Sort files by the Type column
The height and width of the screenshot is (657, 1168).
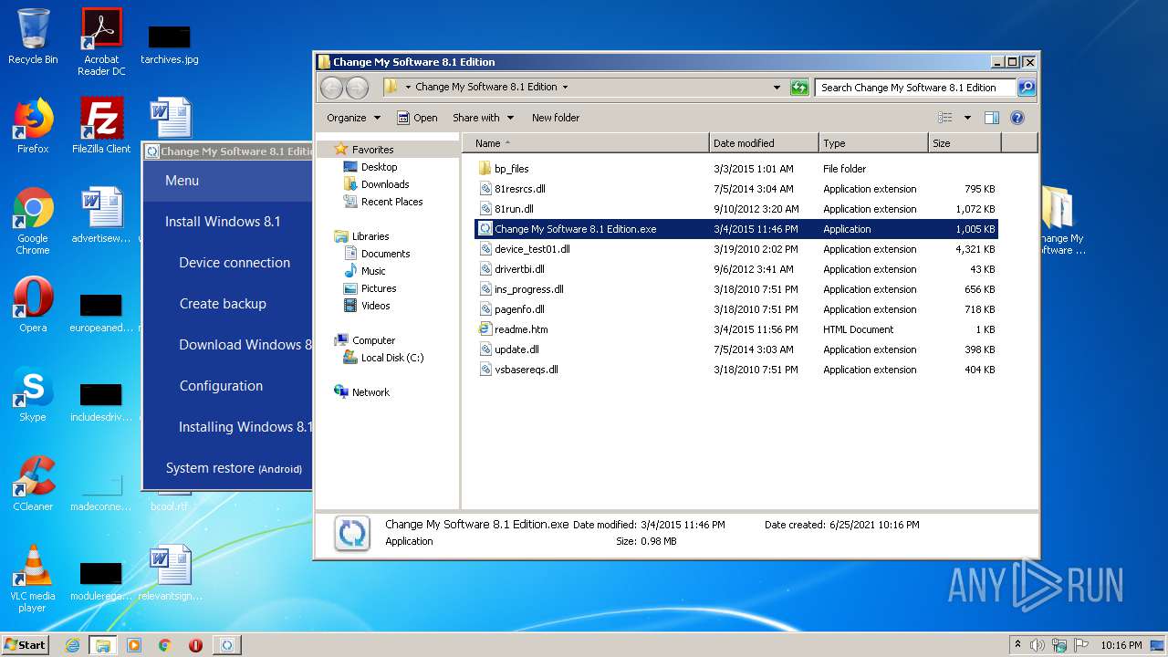coord(873,143)
